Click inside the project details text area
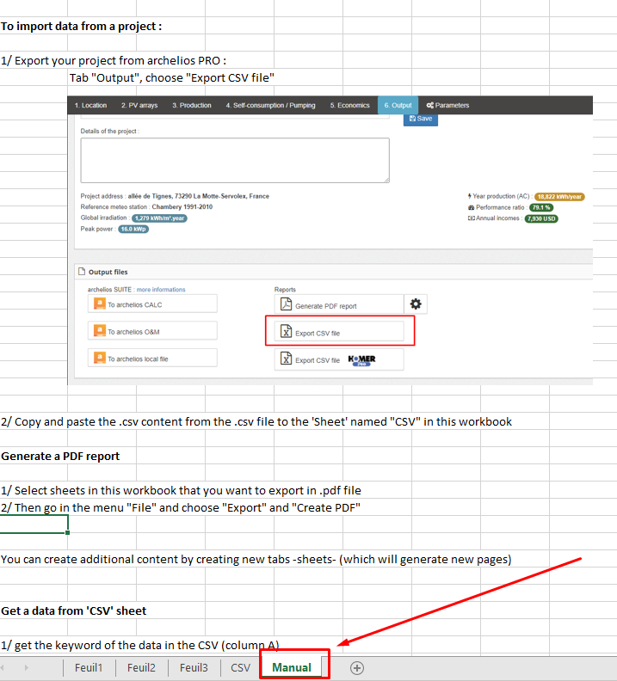The image size is (617, 681). point(235,160)
